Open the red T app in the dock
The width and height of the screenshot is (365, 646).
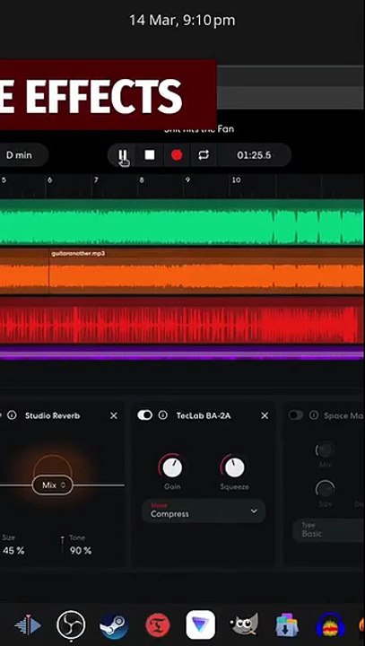tap(158, 625)
